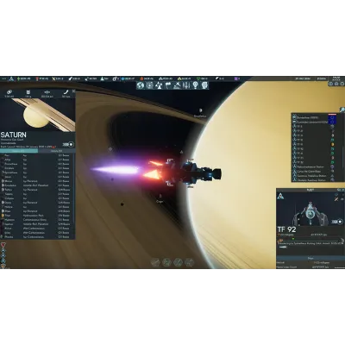Click the sliders icon in center toolbar

tap(186, 85)
